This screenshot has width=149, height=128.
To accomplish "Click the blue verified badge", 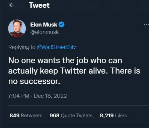I will (62, 25).
